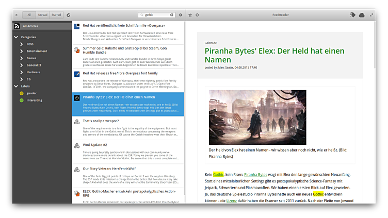Expand the Hardware category
Viewport: 388px width, 218px height.
pos(21,72)
